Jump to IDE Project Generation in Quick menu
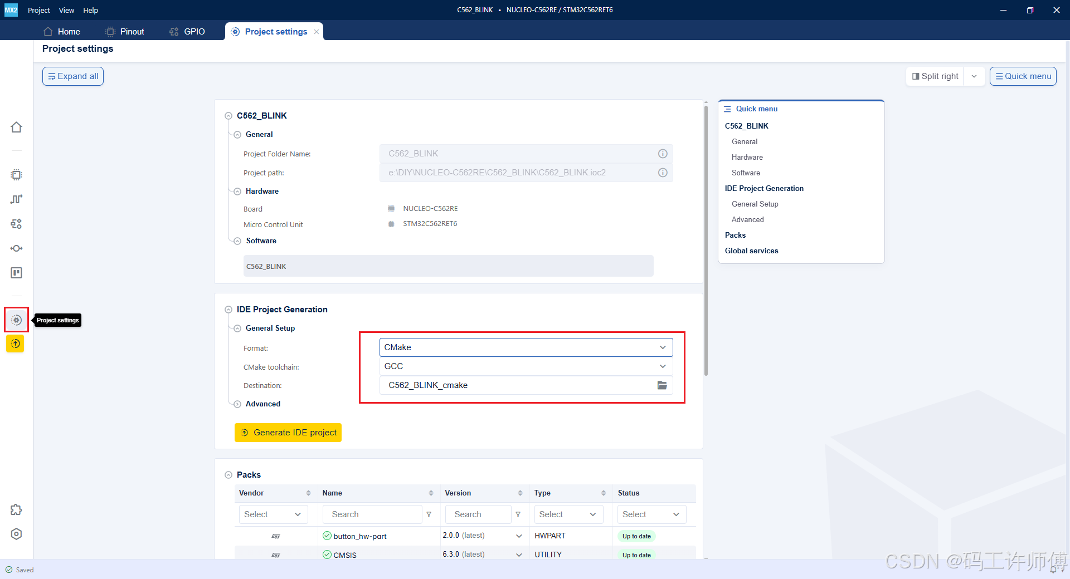 (764, 188)
